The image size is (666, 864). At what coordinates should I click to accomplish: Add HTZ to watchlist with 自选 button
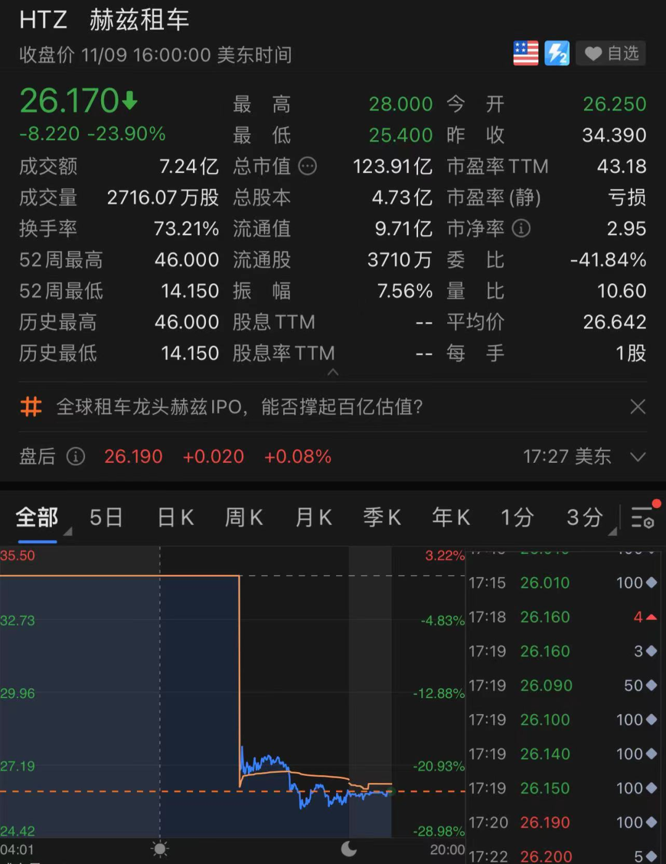click(612, 54)
